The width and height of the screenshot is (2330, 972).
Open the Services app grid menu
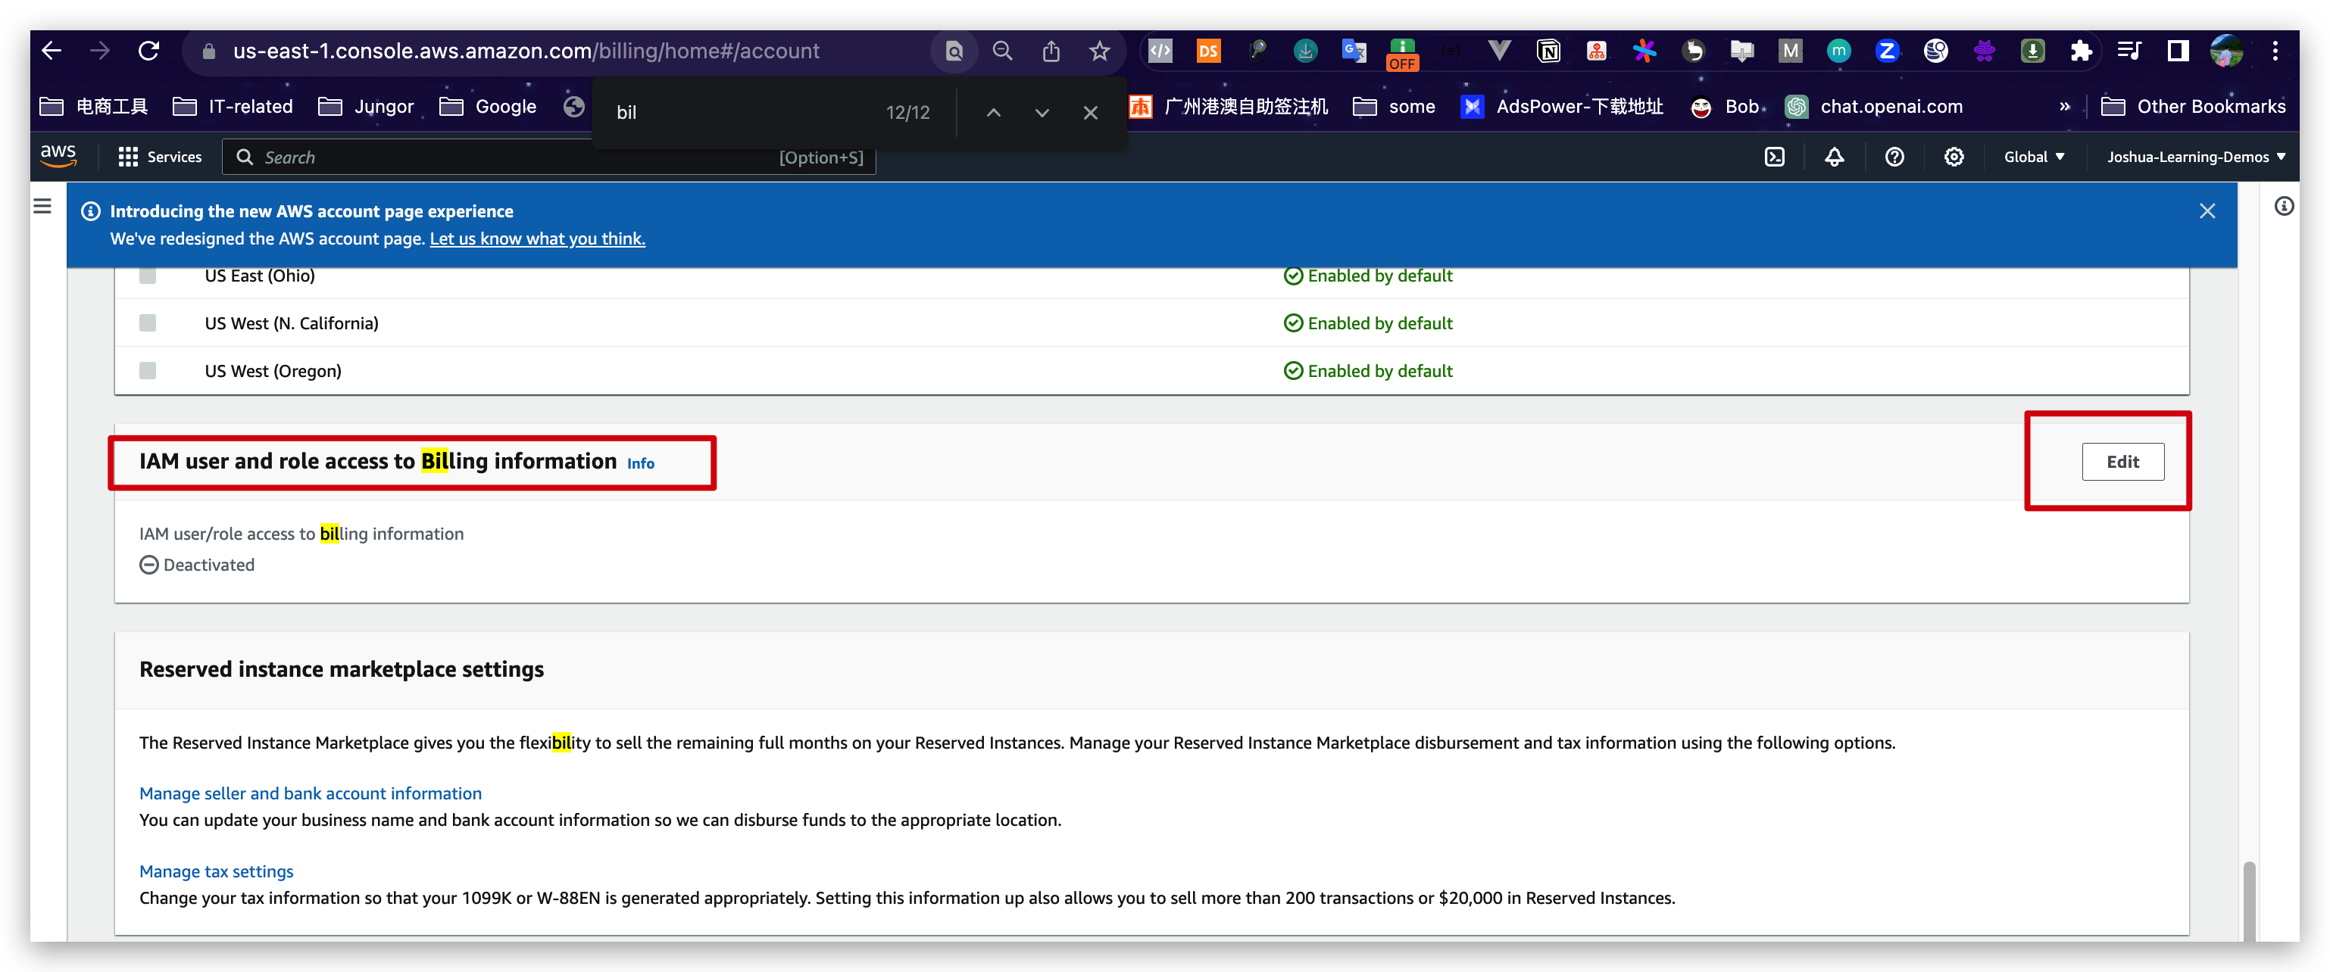click(129, 157)
